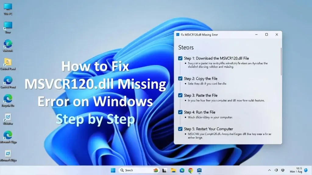Open Microsoft Edge from the taskbar

point(182,170)
